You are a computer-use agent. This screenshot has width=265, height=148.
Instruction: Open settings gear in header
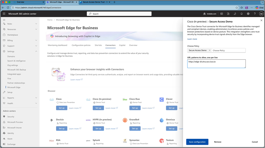point(248,14)
